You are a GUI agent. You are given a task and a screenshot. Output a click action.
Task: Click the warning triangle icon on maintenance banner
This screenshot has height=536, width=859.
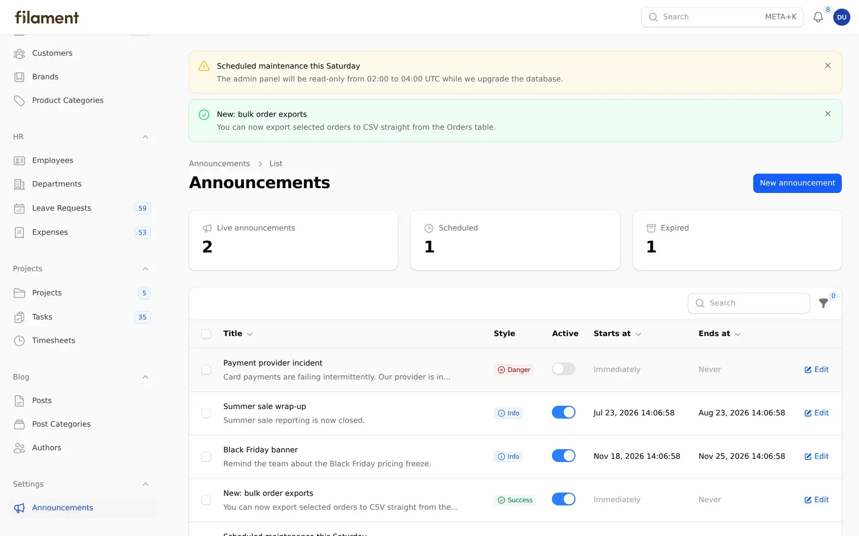(204, 66)
